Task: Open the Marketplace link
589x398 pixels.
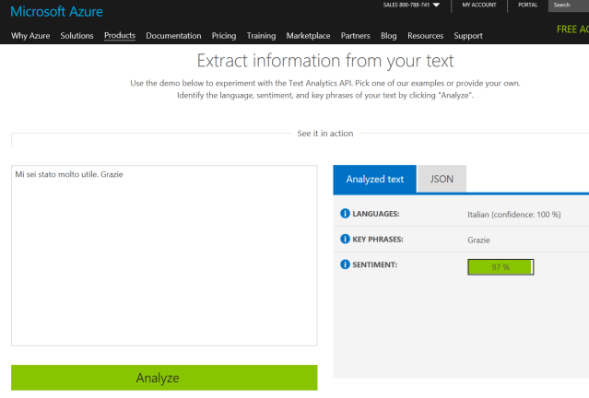Action: tap(308, 36)
